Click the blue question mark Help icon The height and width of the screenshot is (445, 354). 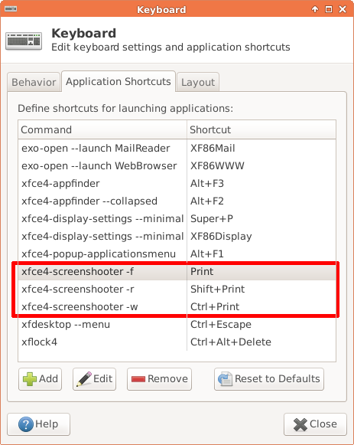pos(26,424)
